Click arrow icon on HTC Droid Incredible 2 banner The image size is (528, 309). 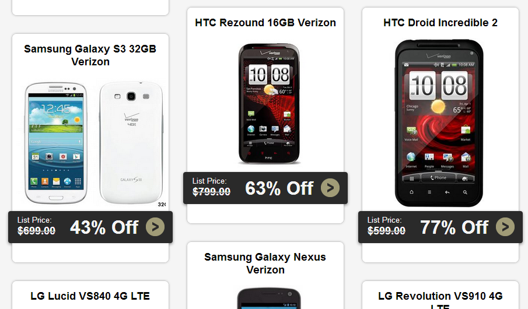pyautogui.click(x=505, y=227)
